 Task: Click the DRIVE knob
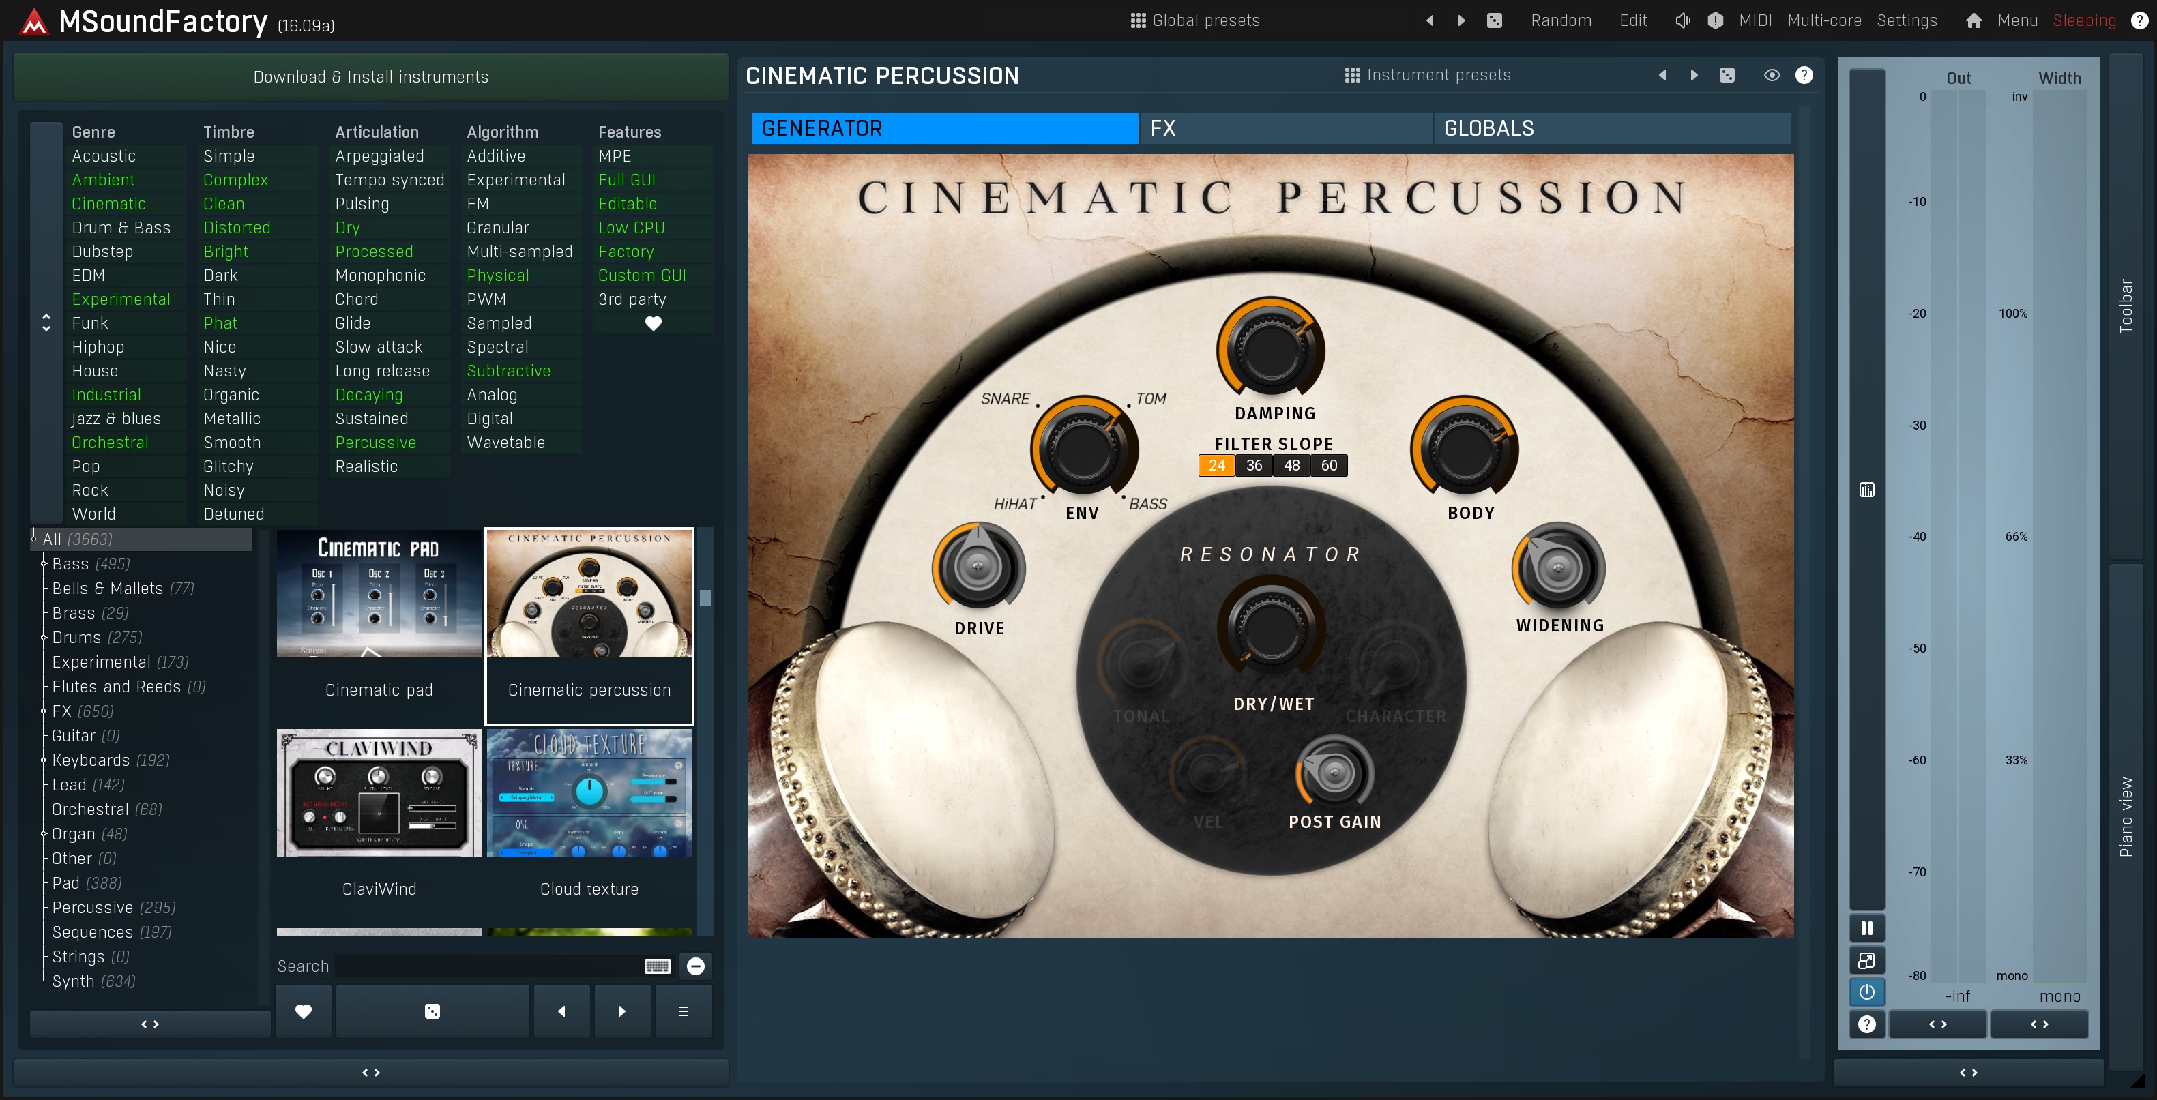coord(978,567)
